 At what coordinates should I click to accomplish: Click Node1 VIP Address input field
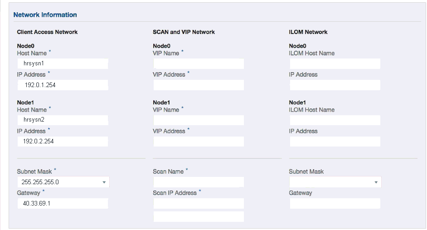pos(199,142)
